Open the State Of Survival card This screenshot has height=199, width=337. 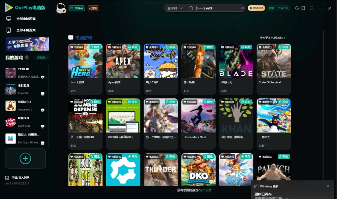point(274,69)
